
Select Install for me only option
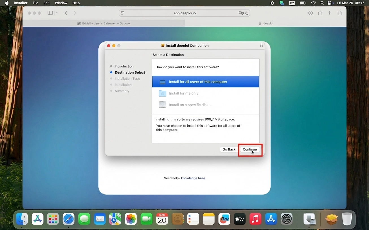click(x=205, y=93)
